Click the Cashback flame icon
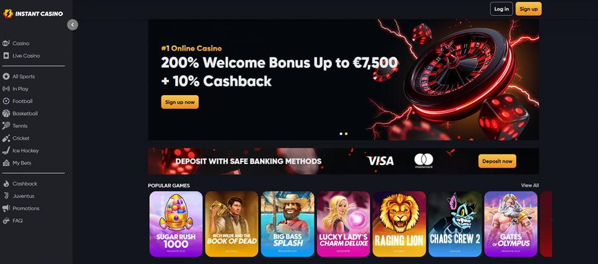The width and height of the screenshot is (598, 264). pyautogui.click(x=6, y=184)
